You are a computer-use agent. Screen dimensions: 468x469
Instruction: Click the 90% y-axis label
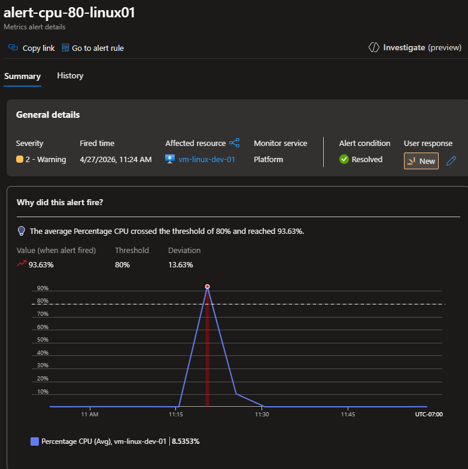43,288
